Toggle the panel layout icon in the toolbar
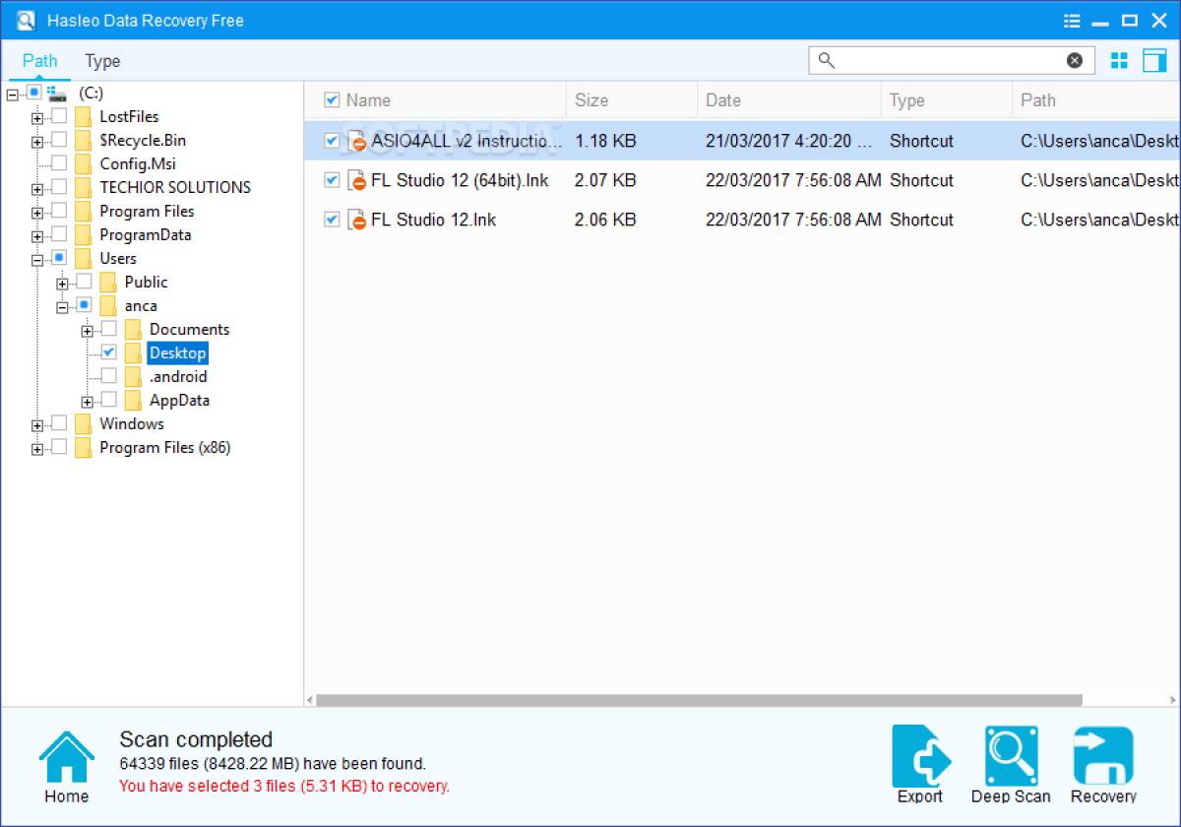Viewport: 1181px width, 827px height. tap(1153, 59)
